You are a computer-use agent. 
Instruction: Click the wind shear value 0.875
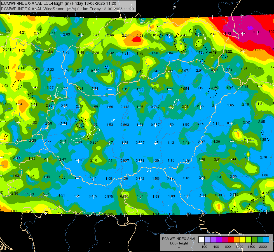coord(109,196)
